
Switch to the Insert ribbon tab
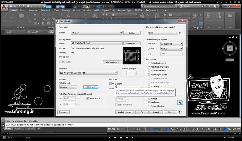coord(22,10)
